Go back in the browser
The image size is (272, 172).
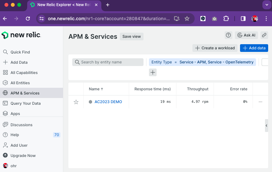coord(5,19)
